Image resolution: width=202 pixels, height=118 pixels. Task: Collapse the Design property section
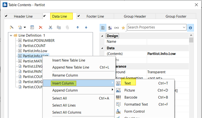pos(103,36)
